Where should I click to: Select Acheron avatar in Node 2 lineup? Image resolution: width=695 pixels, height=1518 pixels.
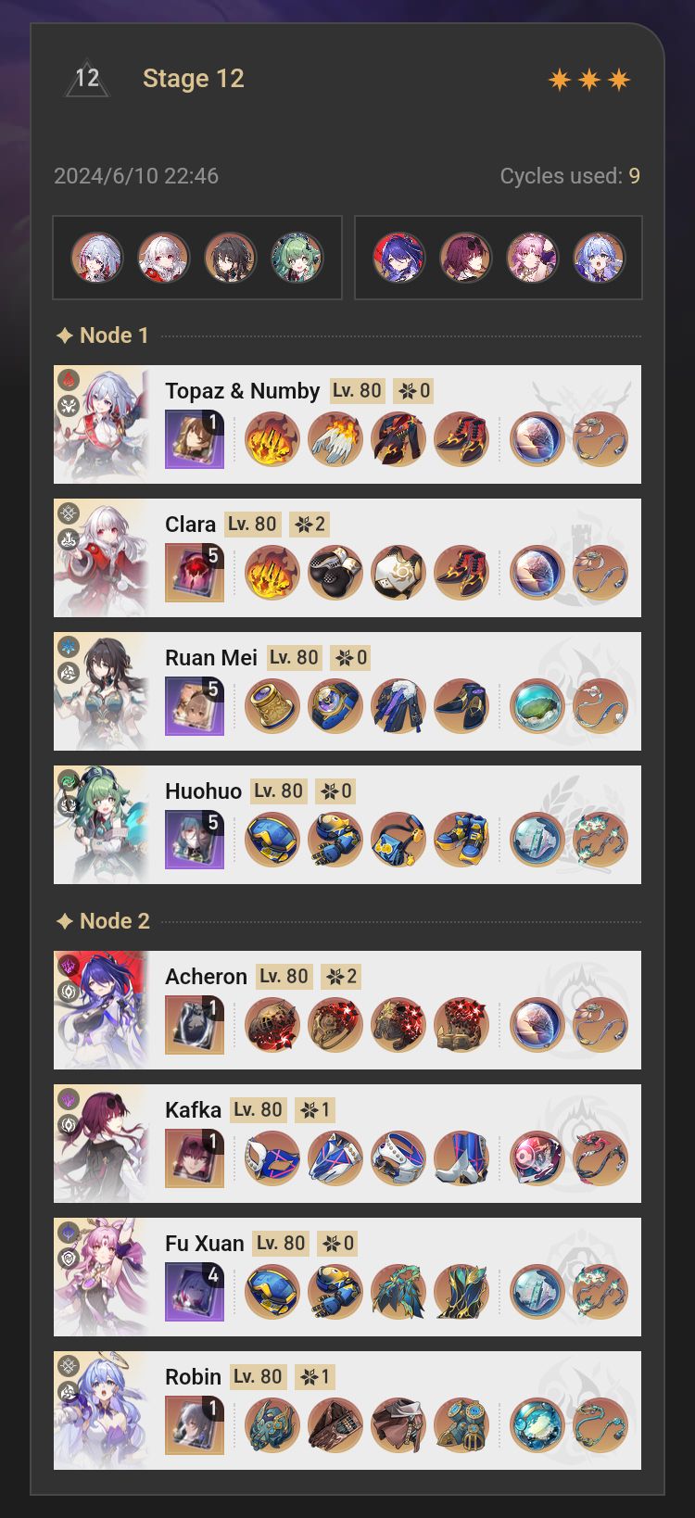tap(399, 258)
